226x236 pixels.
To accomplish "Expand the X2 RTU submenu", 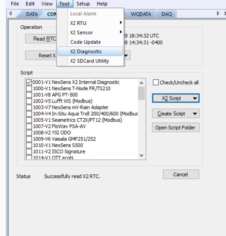I will (90, 23).
